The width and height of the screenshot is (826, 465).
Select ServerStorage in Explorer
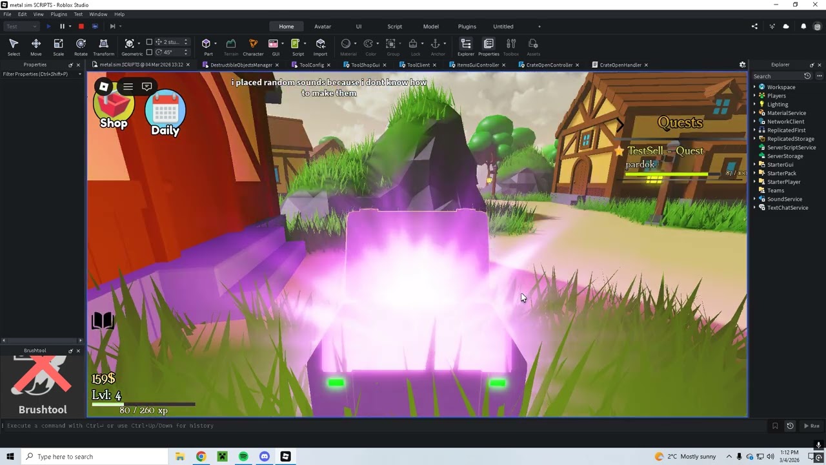[x=785, y=156]
